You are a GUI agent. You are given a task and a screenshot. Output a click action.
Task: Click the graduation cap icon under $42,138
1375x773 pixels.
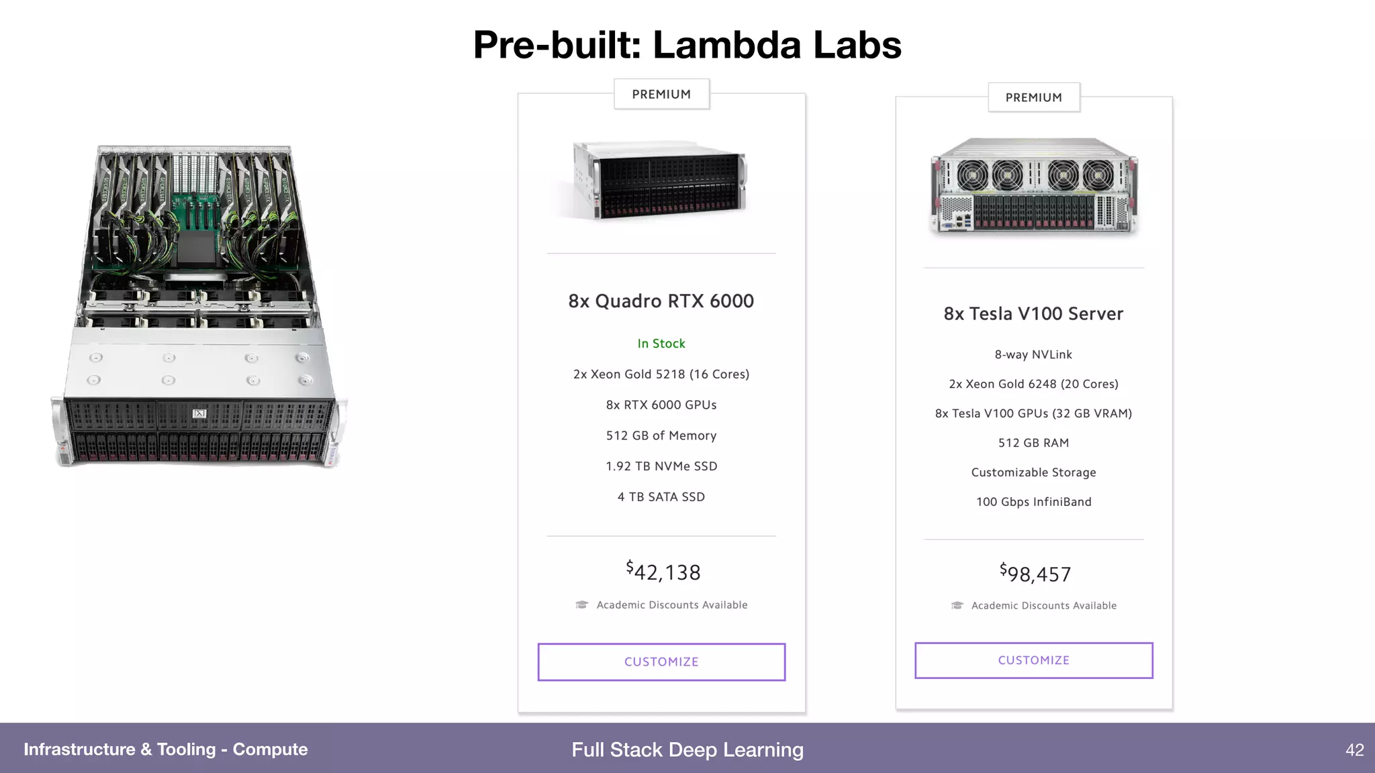[x=581, y=605]
